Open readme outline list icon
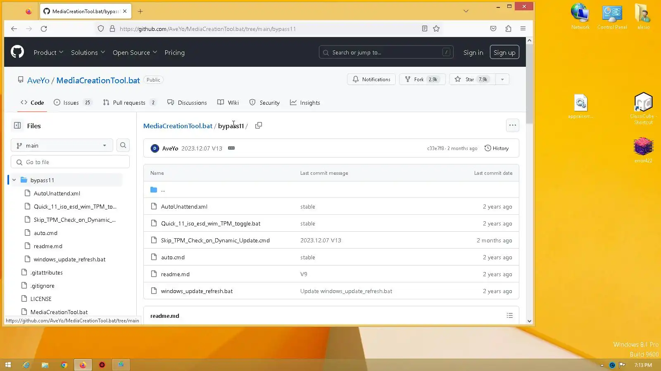Screen dimensions: 661x371 510,316
